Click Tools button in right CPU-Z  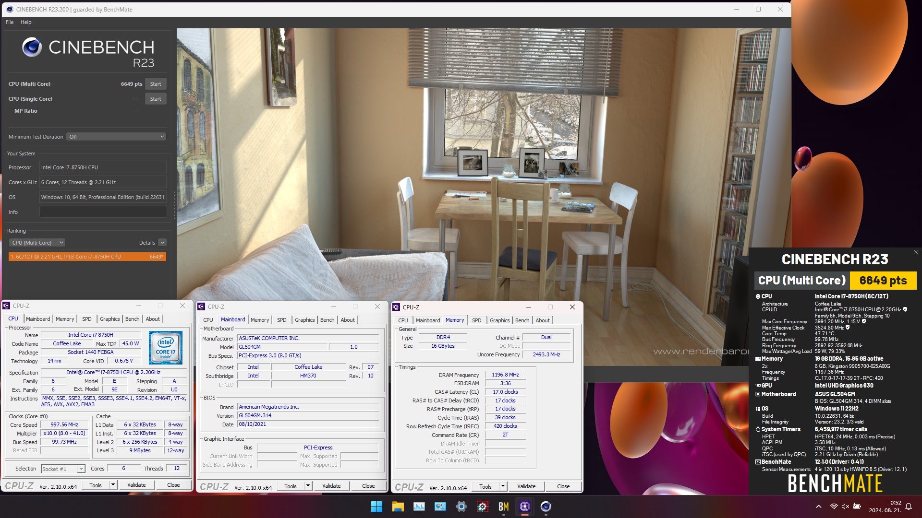[485, 487]
